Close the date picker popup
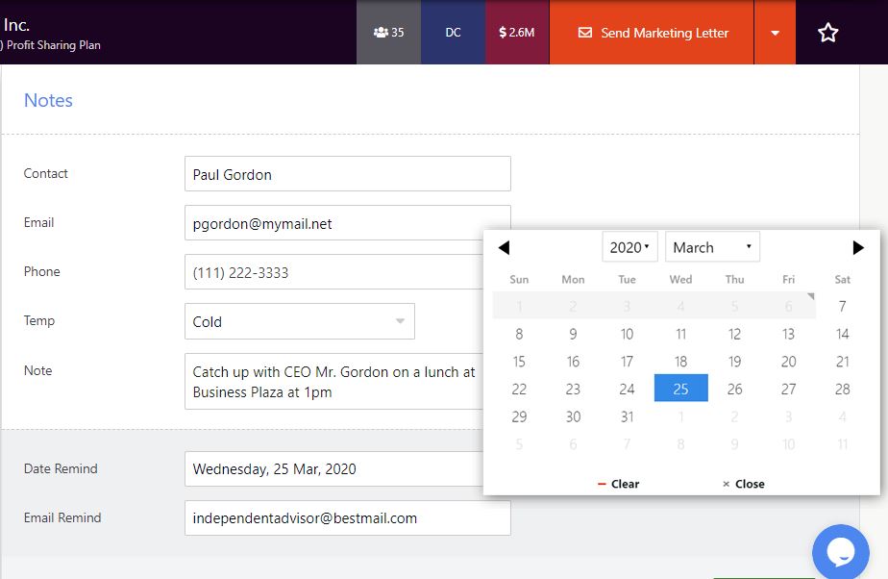 pyautogui.click(x=743, y=484)
